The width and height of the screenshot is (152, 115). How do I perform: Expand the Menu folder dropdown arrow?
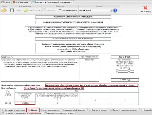7,10
